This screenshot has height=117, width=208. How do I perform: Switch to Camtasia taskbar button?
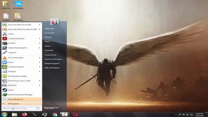[x=65, y=114]
